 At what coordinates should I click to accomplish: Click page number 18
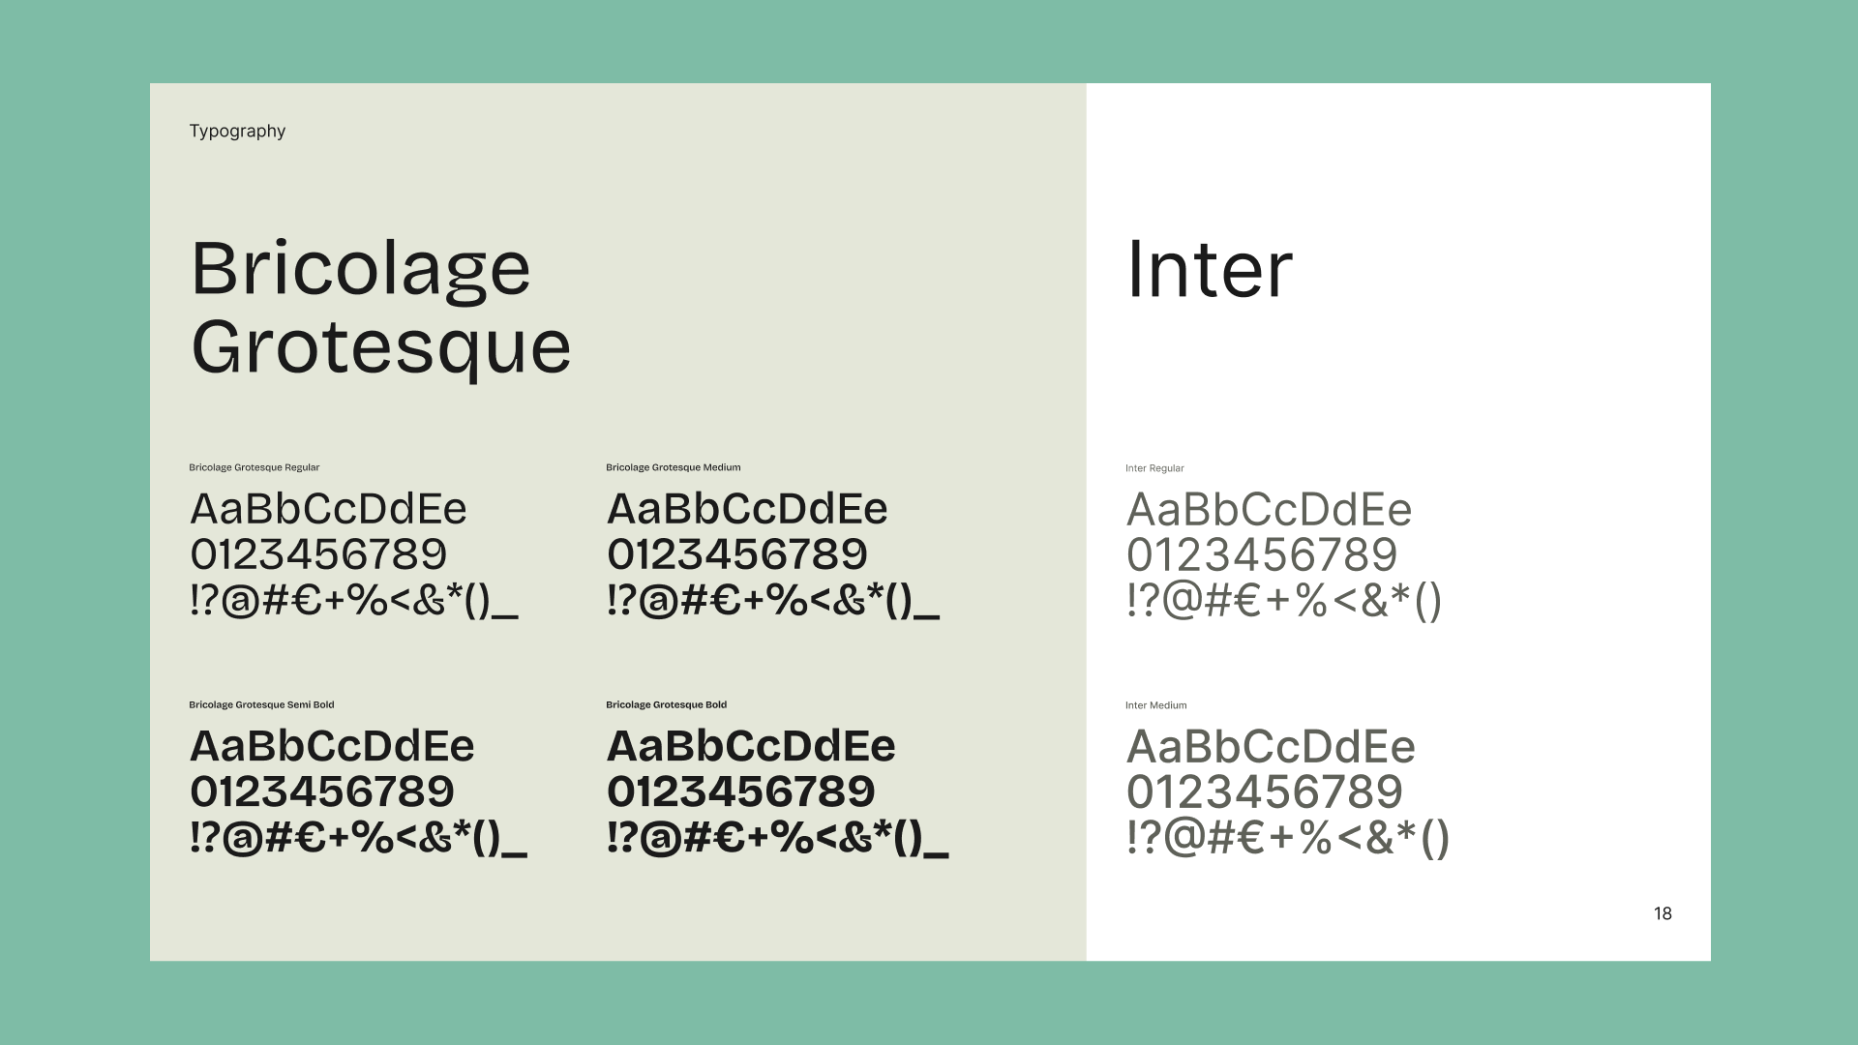(1663, 913)
